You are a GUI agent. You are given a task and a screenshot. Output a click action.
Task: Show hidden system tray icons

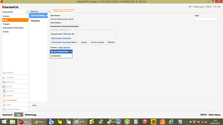[x=186, y=122]
